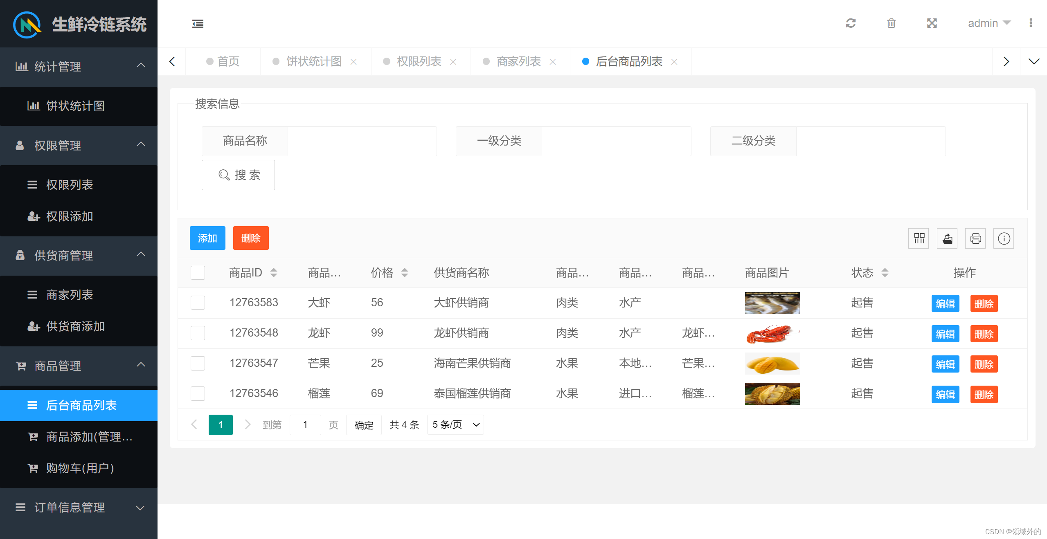The image size is (1047, 539).
Task: Click 添加 to add a product
Action: [x=207, y=238]
